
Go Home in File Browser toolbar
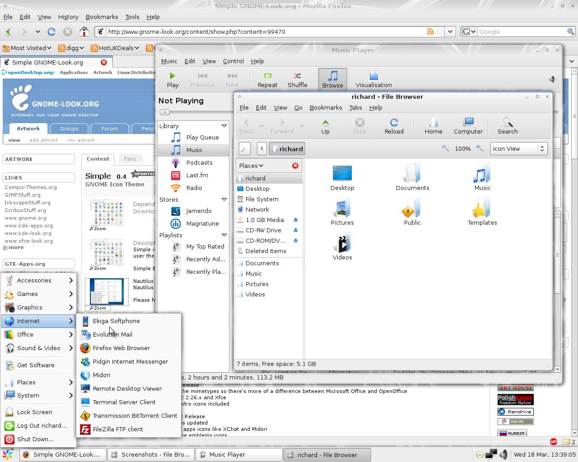433,126
